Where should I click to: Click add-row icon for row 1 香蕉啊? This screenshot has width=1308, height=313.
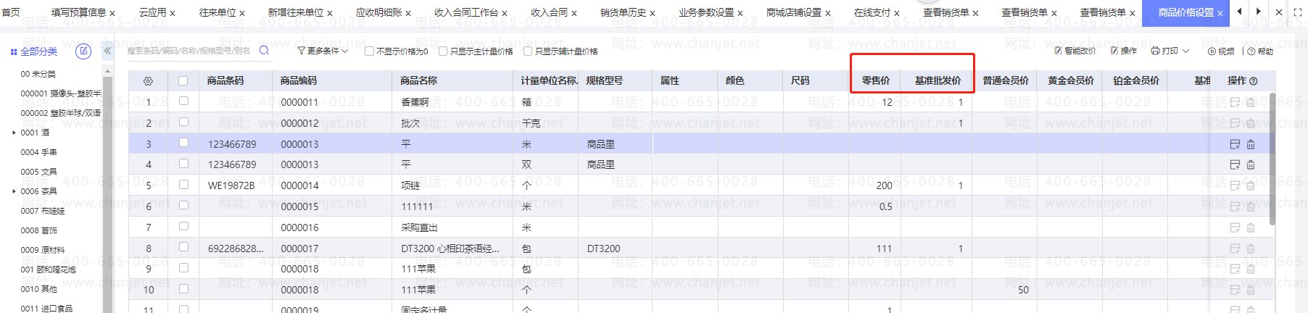tap(1235, 102)
